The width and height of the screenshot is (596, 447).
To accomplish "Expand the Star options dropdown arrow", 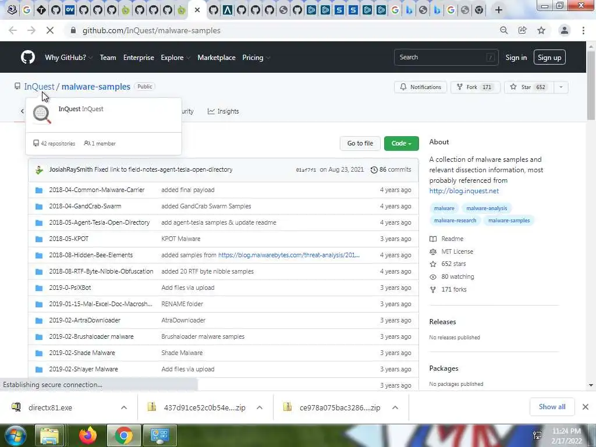I will pyautogui.click(x=561, y=87).
